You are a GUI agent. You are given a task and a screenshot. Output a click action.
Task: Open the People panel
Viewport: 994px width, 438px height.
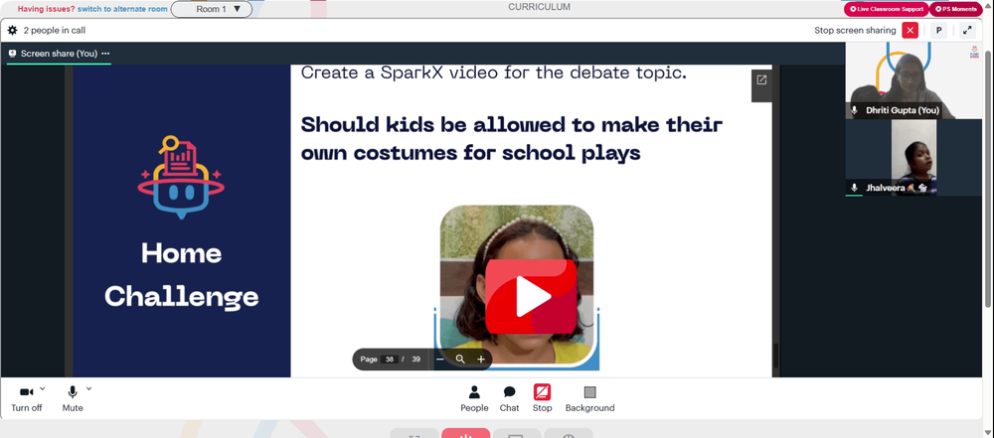tap(474, 398)
